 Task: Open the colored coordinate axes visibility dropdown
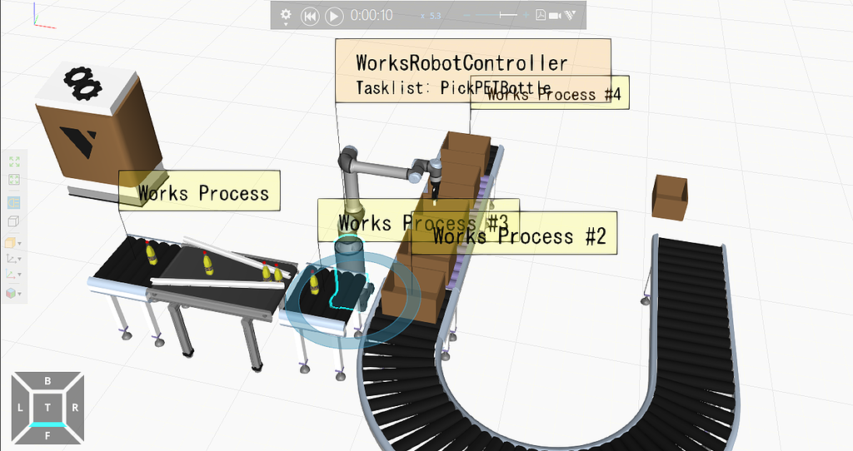13,275
